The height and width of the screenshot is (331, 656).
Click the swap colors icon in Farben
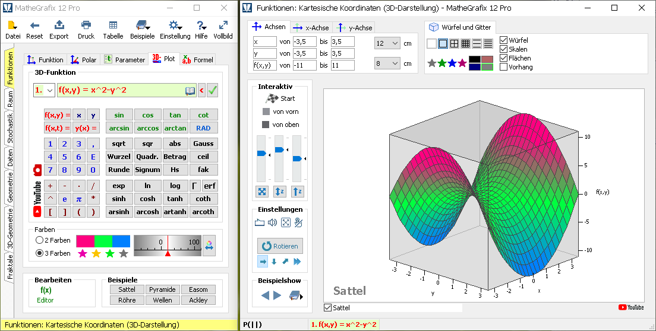(209, 246)
